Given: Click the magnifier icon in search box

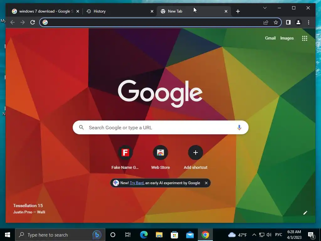Looking at the screenshot, I should tap(81, 127).
